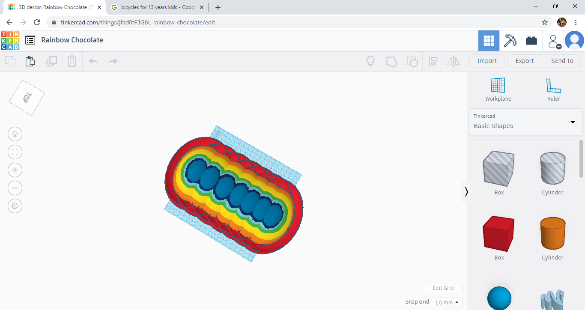585x310 pixels.
Task: Click the Group shapes icon
Action: coord(391,61)
